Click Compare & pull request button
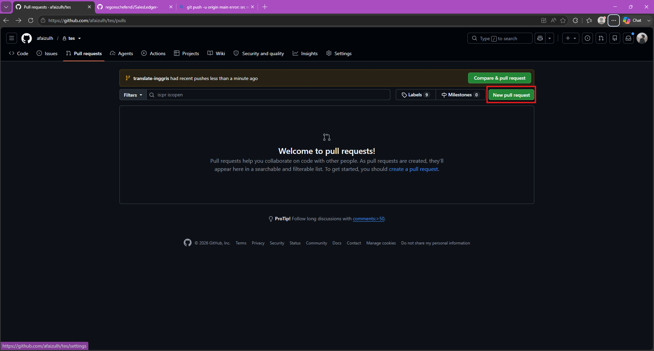 click(499, 78)
